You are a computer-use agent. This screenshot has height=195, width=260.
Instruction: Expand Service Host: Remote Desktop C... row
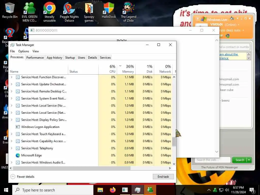tap(12, 91)
